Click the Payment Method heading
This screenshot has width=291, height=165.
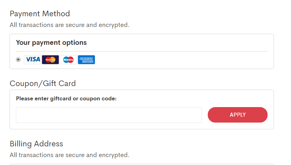[40, 14]
